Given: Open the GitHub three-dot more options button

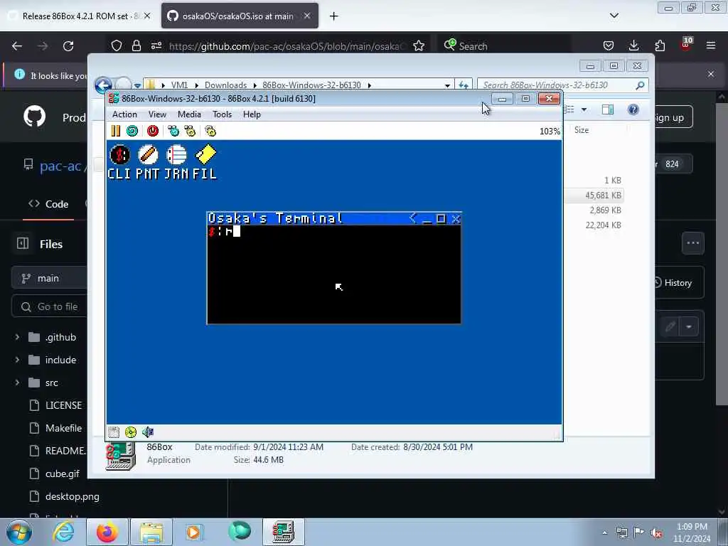Looking at the screenshot, I should (692, 243).
